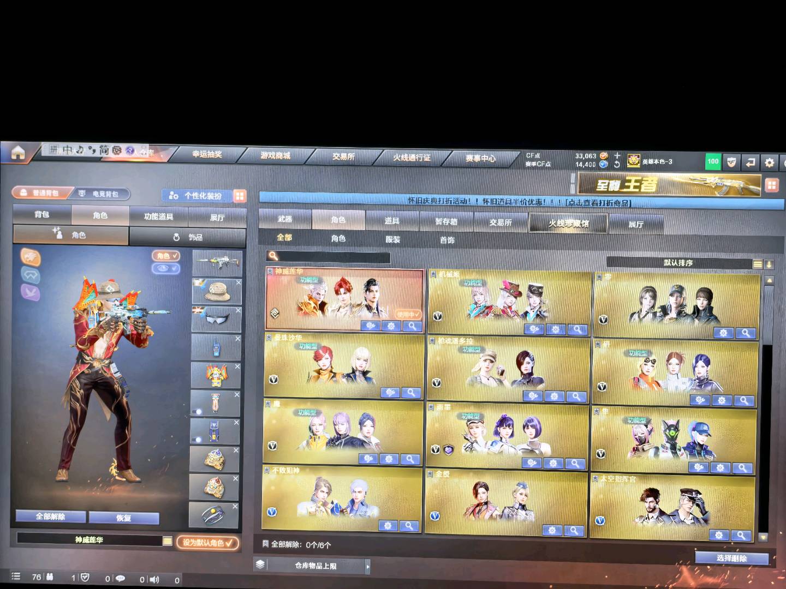The image size is (786, 589).
Task: Toggle 设为默认角色 checkbox button
Action: (208, 543)
